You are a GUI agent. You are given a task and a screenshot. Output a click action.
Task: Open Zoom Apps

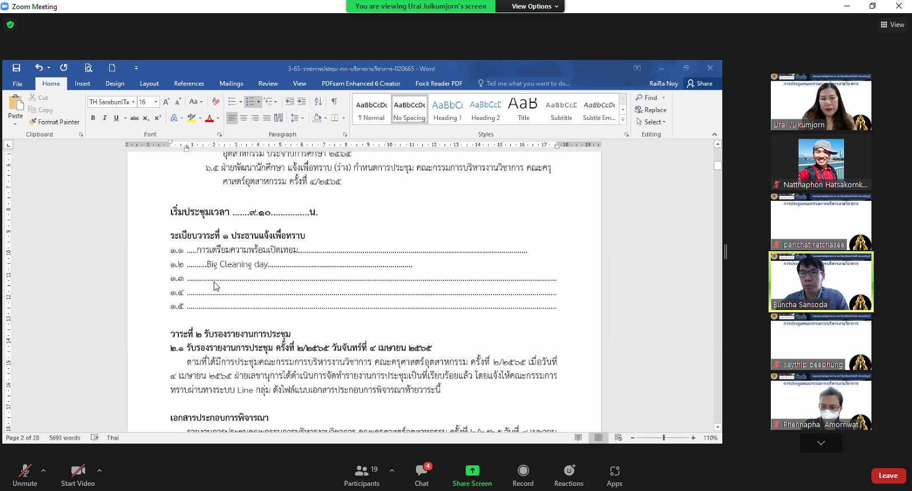click(x=614, y=475)
